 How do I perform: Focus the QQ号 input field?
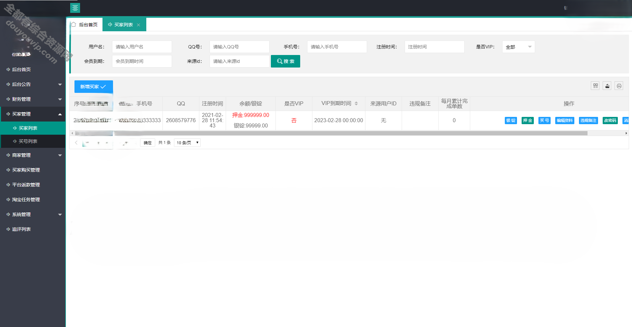tap(240, 47)
